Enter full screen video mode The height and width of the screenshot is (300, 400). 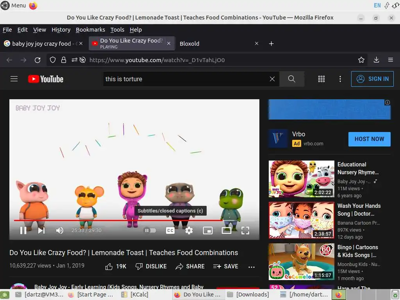click(x=245, y=230)
